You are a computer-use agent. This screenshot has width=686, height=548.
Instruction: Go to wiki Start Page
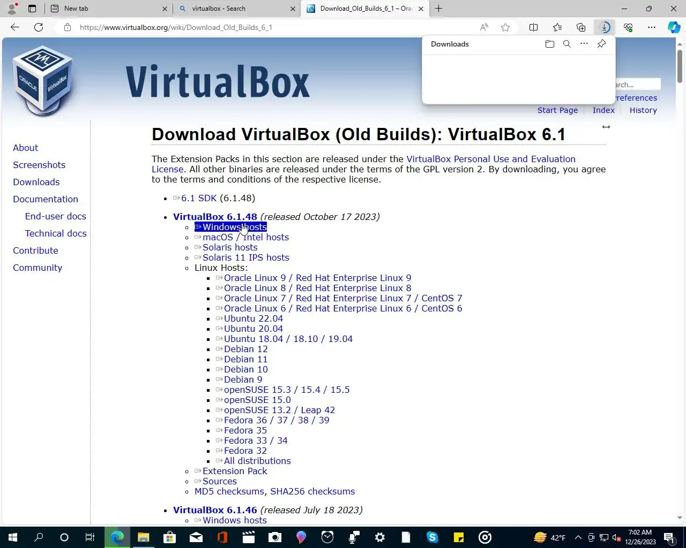(x=557, y=110)
